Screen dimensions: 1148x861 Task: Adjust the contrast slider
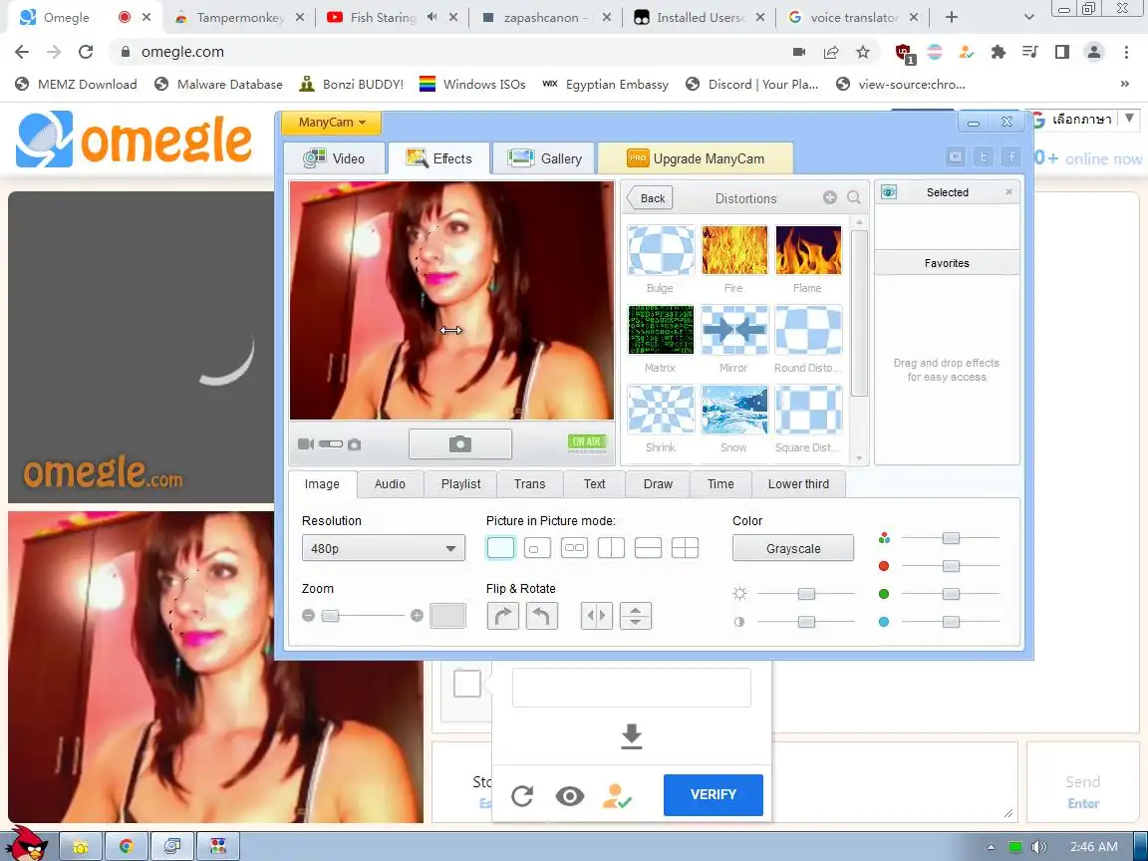pyautogui.click(x=805, y=622)
